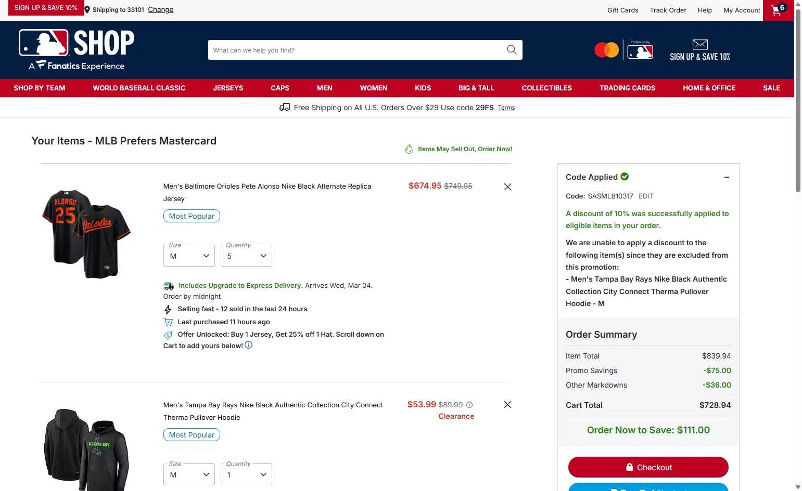Click the Promo Savings -$75.00 value
802x491 pixels.
click(x=717, y=370)
